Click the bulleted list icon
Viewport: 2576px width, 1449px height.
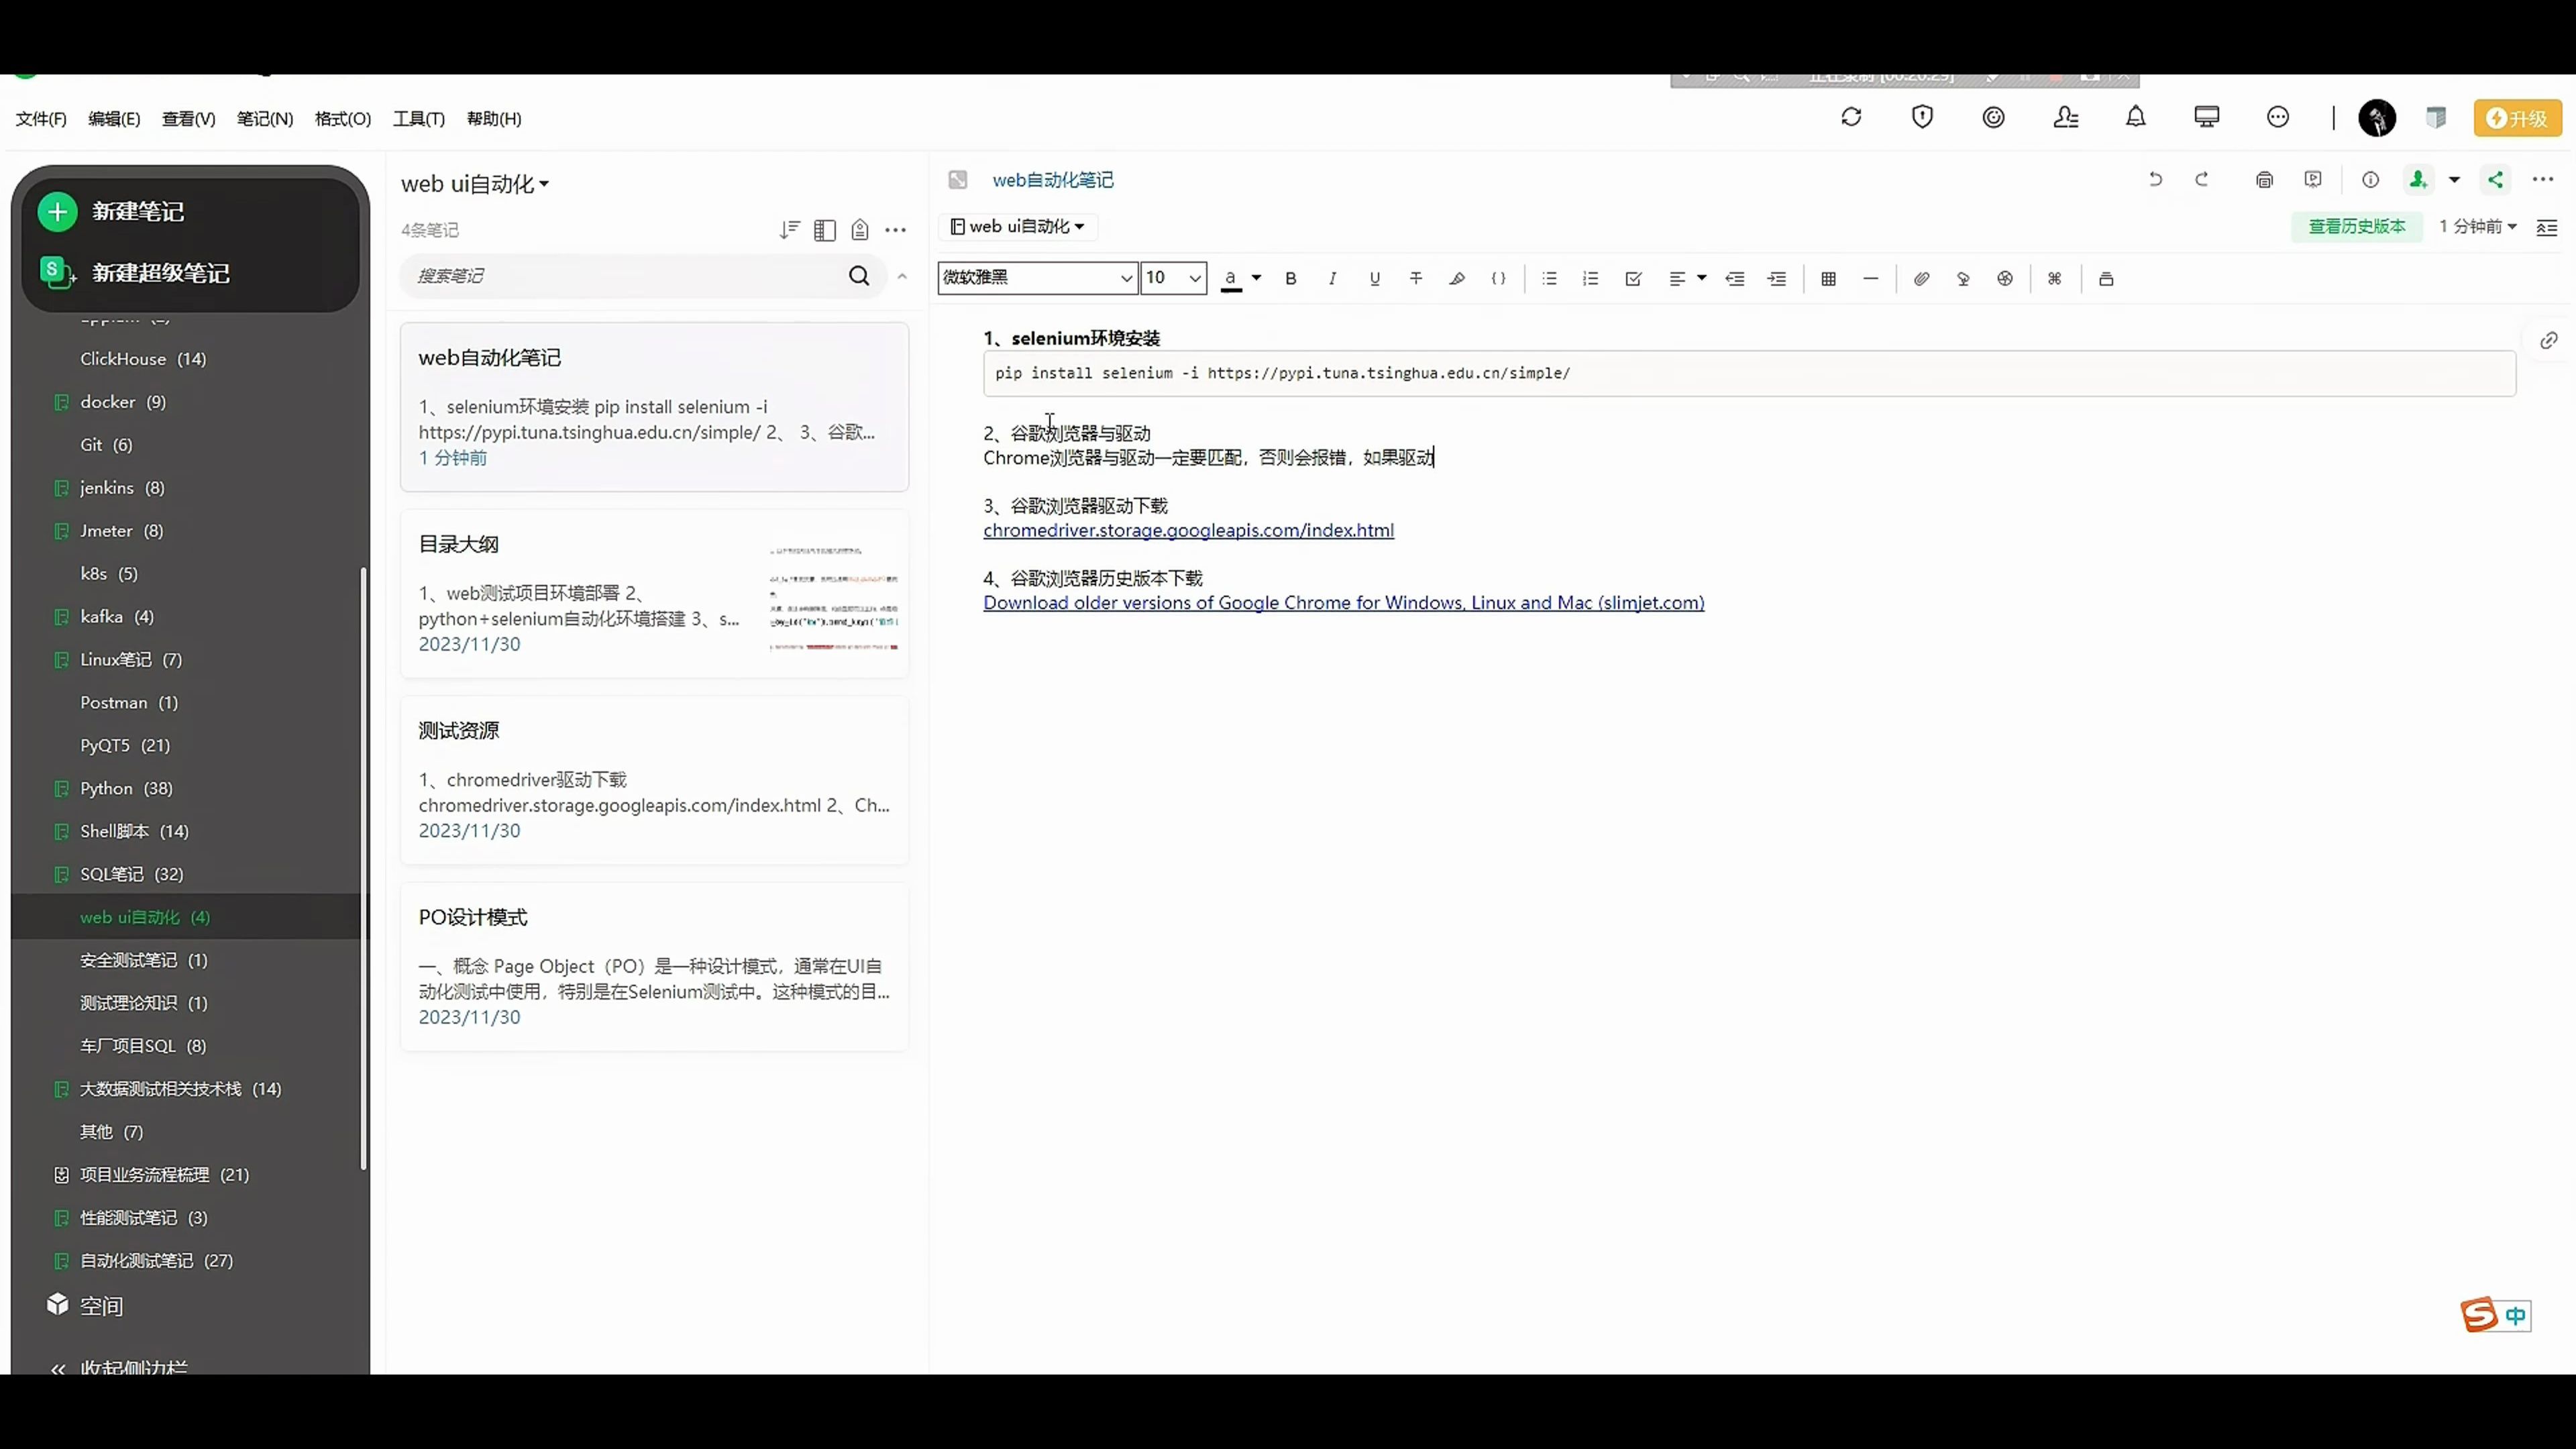click(1550, 278)
